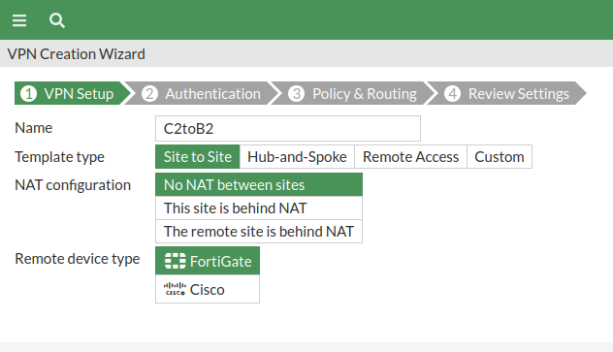This screenshot has height=352, width=613.
Task: Click the Remote device type label
Action: point(77,259)
